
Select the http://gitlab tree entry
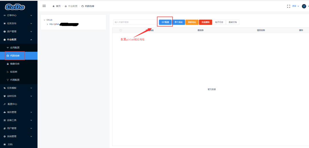(64, 24)
